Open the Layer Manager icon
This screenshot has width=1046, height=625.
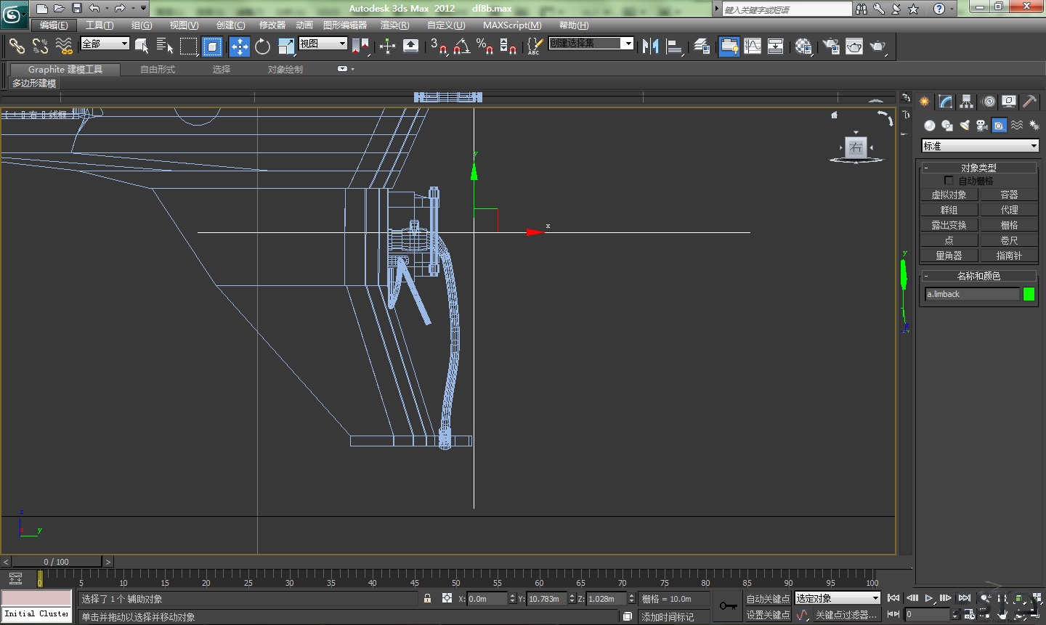pos(702,46)
